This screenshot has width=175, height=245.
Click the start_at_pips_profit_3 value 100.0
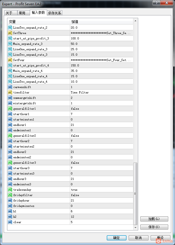[75, 38]
